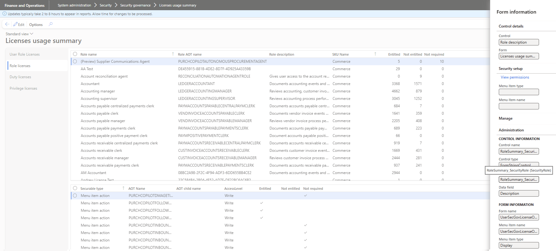Click the Security governance breadcrumb
Screen dimensions: 556x251
coord(135,5)
